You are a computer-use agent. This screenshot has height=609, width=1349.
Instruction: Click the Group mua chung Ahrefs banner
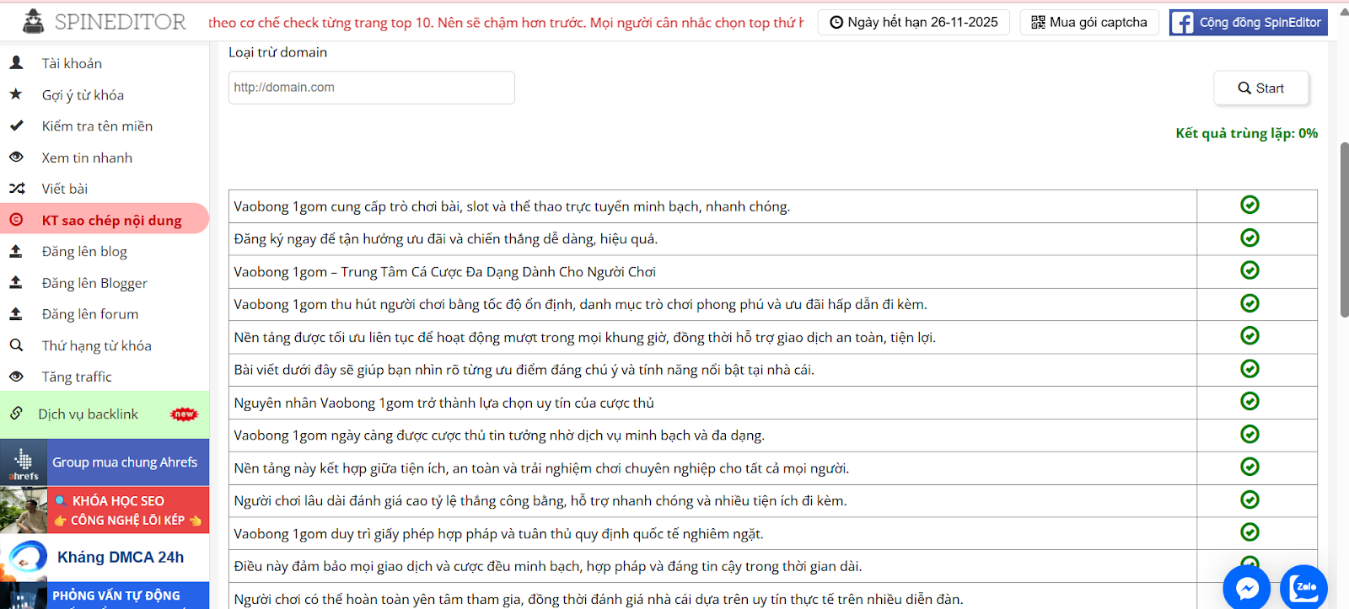105,462
